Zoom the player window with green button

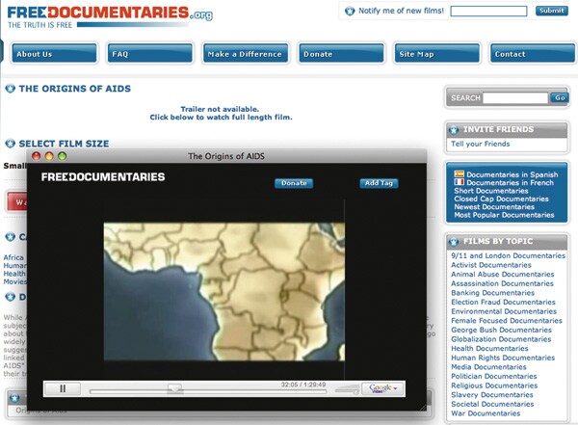(63, 156)
